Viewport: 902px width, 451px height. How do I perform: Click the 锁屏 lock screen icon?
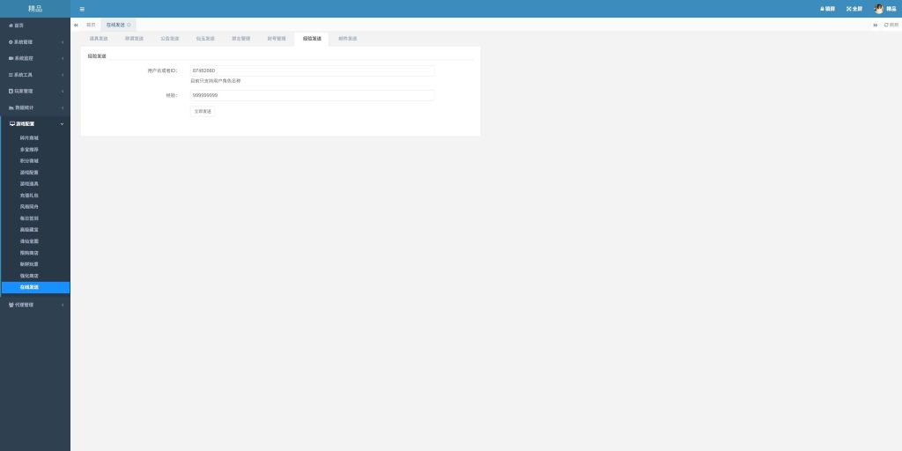point(827,9)
